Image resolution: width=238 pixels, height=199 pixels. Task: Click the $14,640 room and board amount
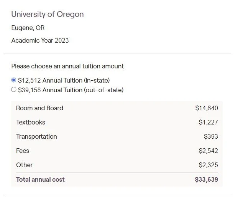pyautogui.click(x=206, y=108)
